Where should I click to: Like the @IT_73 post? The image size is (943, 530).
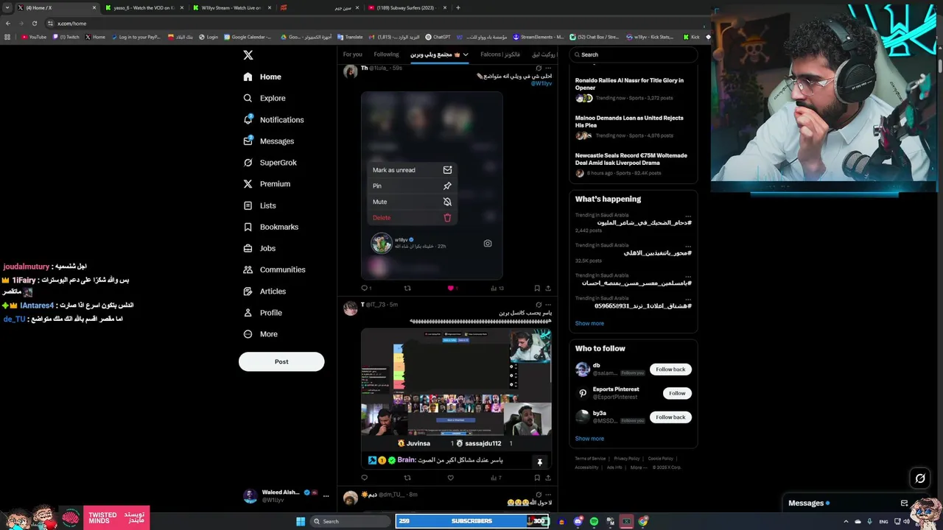(450, 478)
